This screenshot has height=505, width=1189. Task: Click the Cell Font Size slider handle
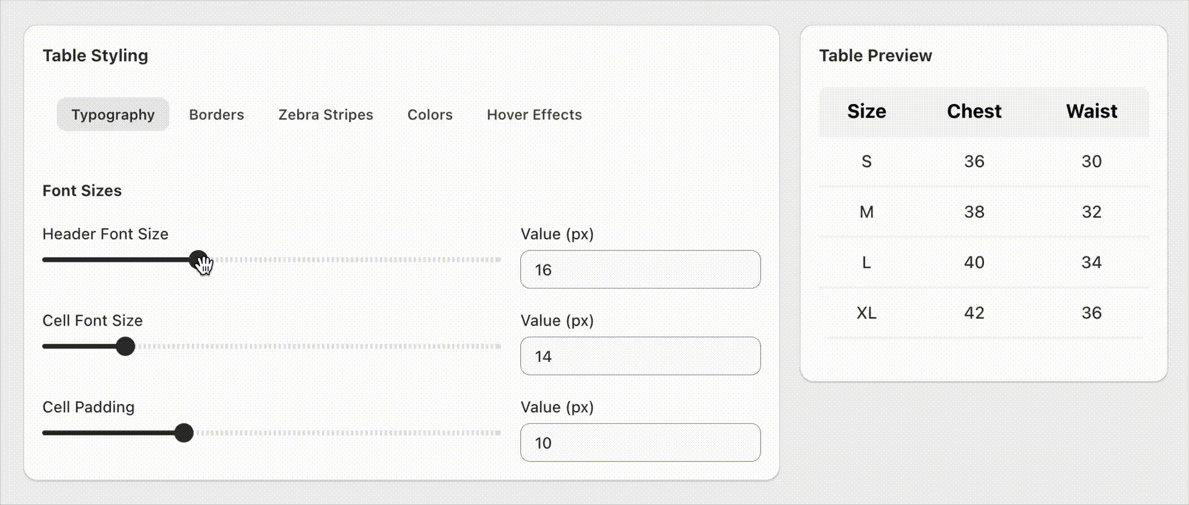[x=125, y=347]
